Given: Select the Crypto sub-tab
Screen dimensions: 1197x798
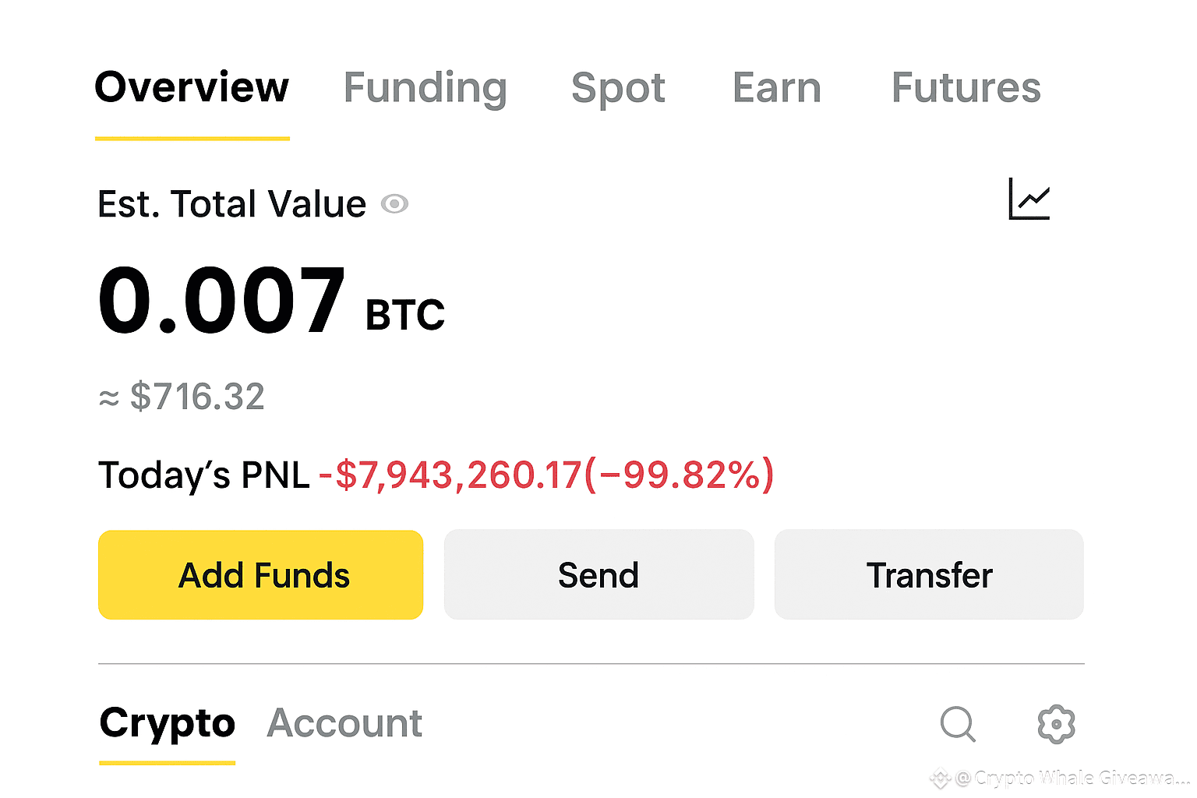Looking at the screenshot, I should [167, 724].
